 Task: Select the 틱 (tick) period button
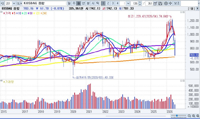97,3
